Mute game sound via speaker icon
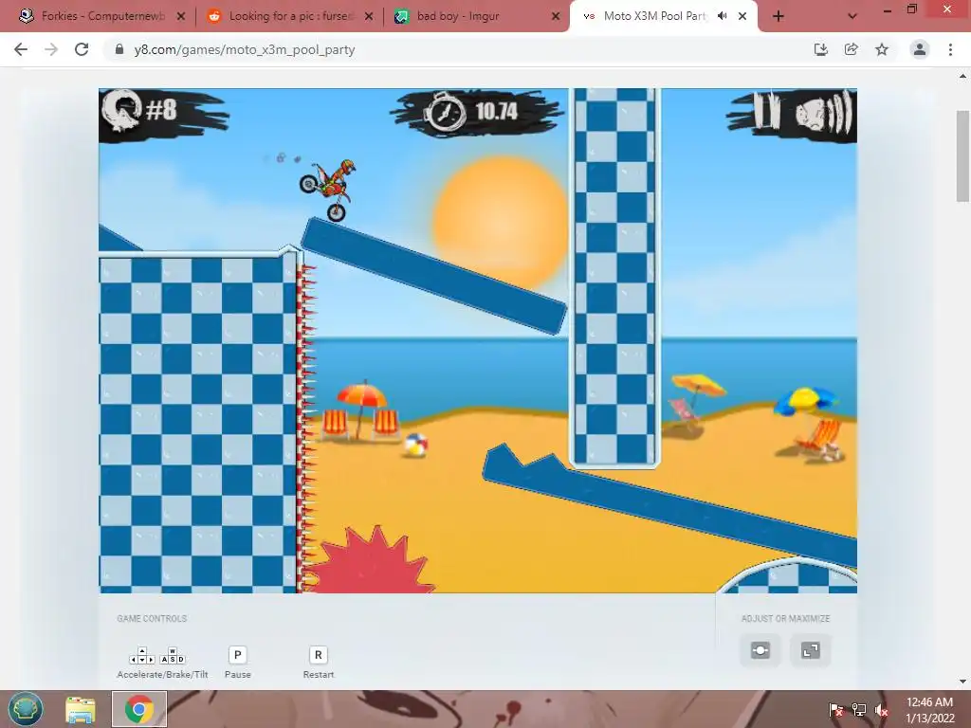The height and width of the screenshot is (728, 971). tap(824, 114)
